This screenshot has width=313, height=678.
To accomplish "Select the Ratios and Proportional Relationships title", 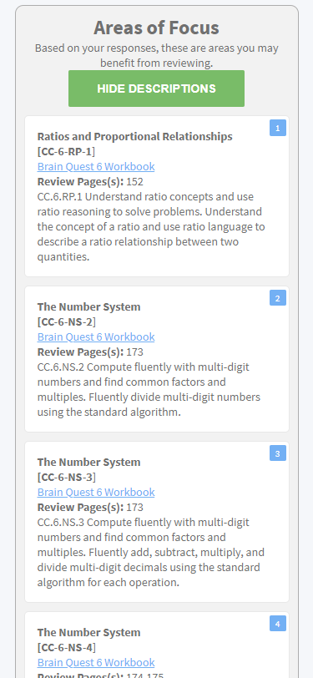I will coord(135,137).
